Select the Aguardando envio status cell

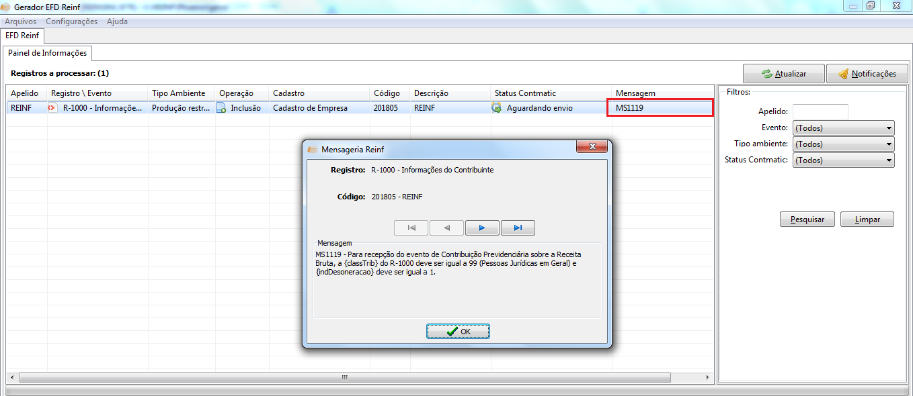(551, 107)
